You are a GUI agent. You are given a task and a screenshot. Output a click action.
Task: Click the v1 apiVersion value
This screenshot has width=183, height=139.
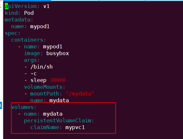point(46,6)
